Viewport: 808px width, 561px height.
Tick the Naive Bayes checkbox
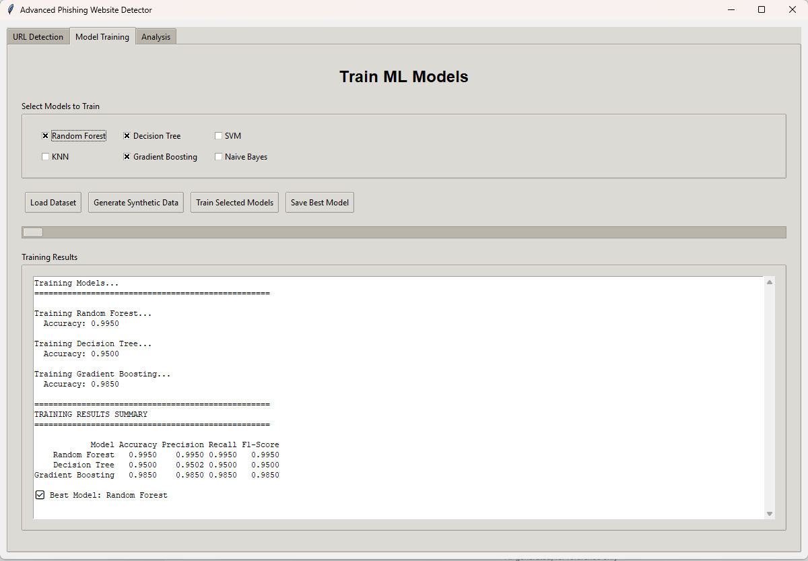pyautogui.click(x=219, y=157)
